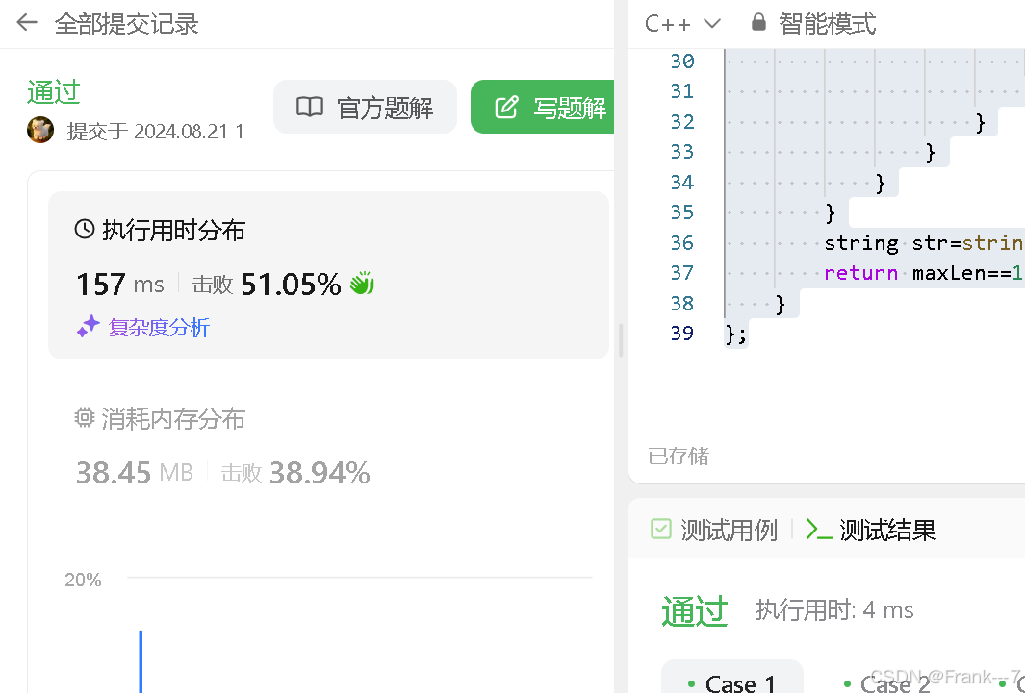Click the lock icon next to 智能模式
The image size is (1025, 693).
coord(759,23)
